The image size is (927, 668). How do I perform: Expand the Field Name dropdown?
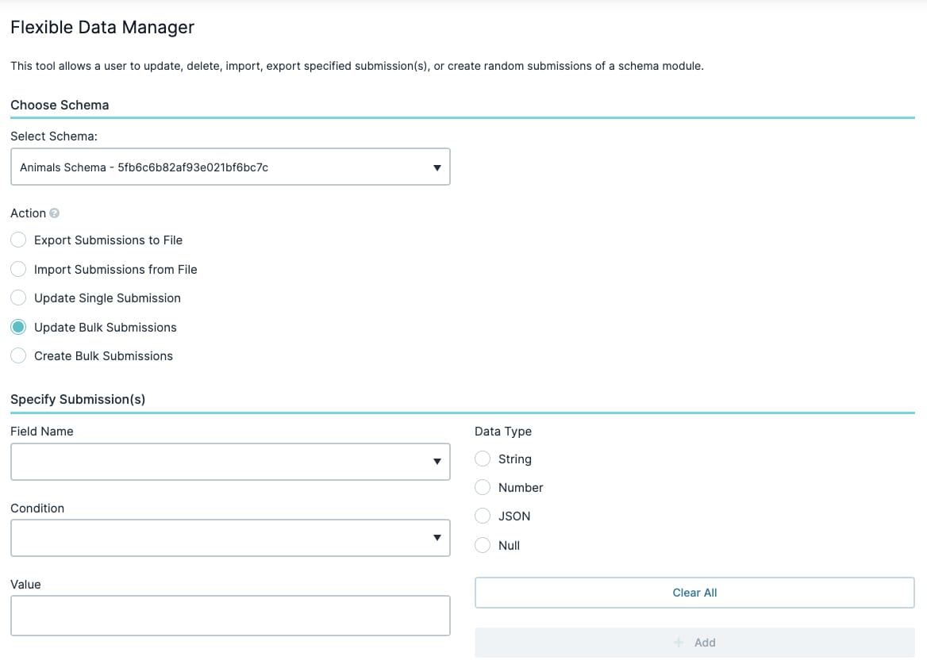(x=231, y=462)
